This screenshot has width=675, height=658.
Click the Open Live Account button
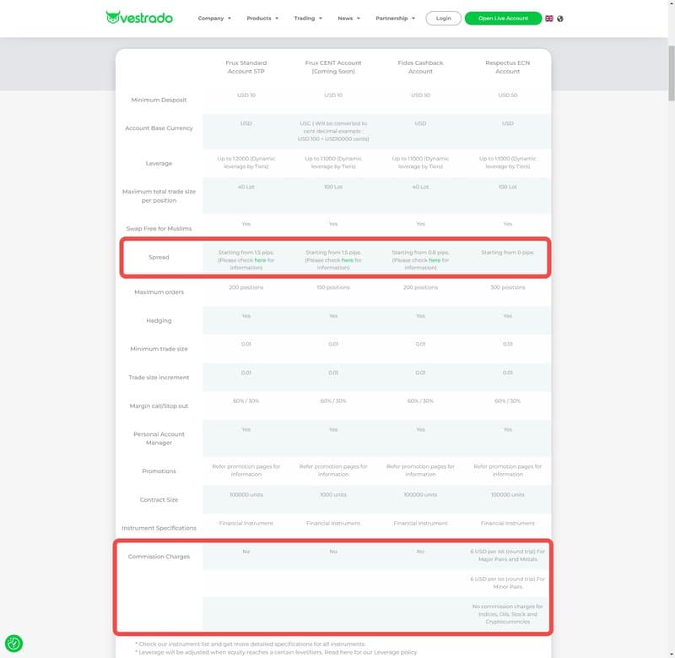(503, 18)
